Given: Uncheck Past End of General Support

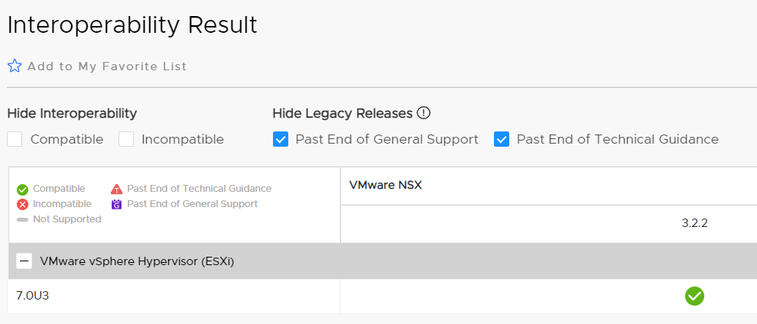Looking at the screenshot, I should click(281, 139).
